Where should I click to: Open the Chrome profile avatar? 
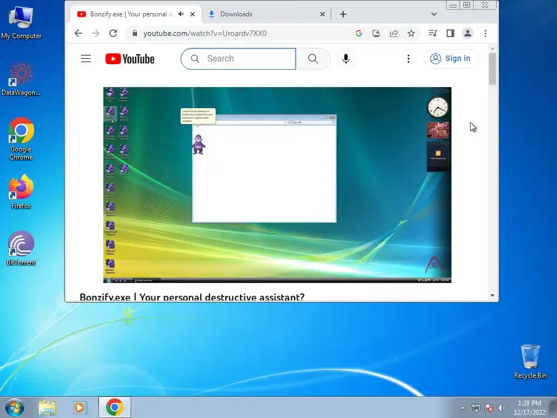pyautogui.click(x=467, y=33)
